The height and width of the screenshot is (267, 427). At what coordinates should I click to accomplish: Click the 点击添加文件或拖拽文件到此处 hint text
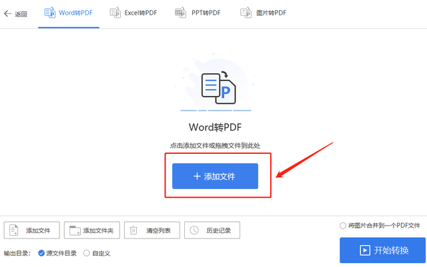215,146
